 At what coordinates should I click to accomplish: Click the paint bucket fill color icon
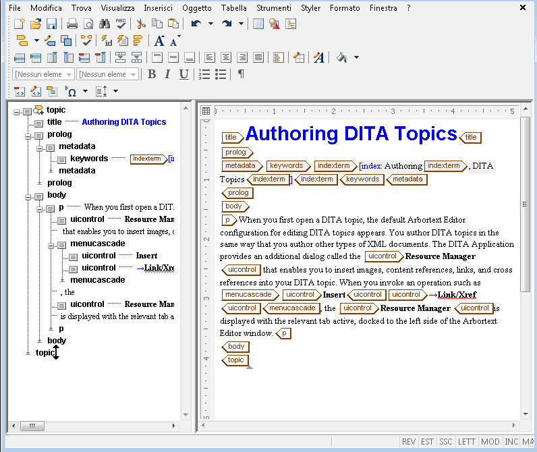[x=341, y=57]
